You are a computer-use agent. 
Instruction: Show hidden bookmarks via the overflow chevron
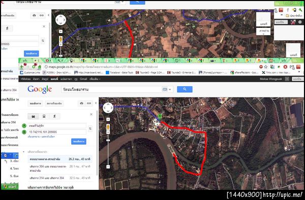[x=299, y=72]
